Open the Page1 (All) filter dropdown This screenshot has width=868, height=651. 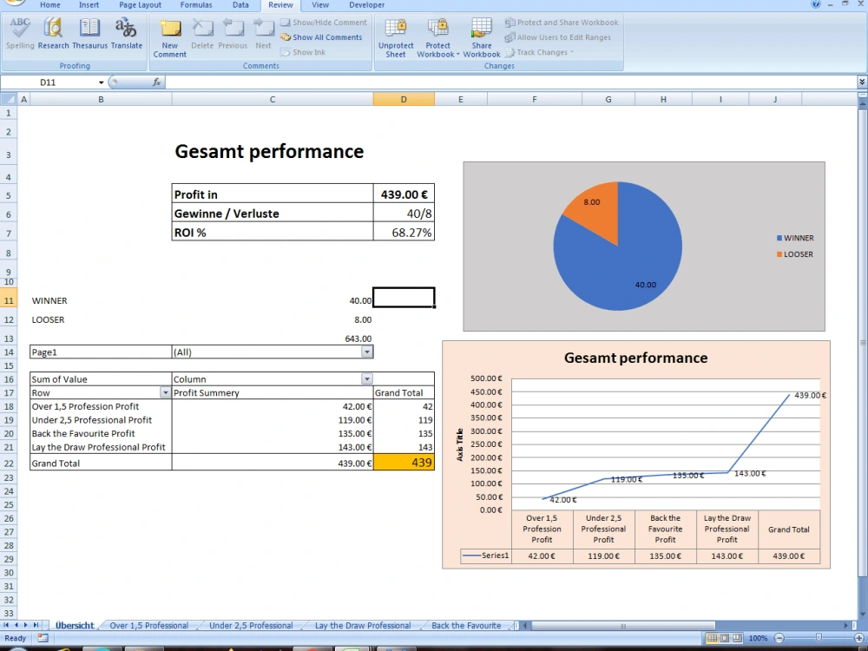click(367, 352)
